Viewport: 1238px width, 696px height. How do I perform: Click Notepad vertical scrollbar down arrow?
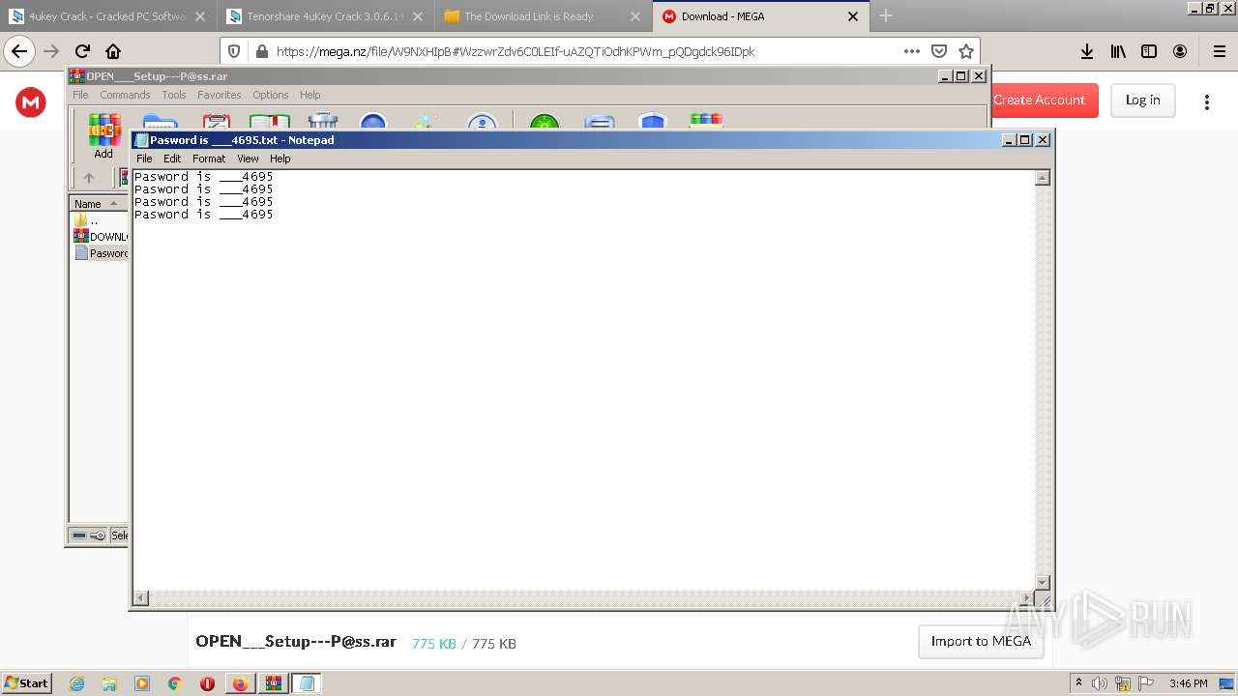tap(1043, 583)
